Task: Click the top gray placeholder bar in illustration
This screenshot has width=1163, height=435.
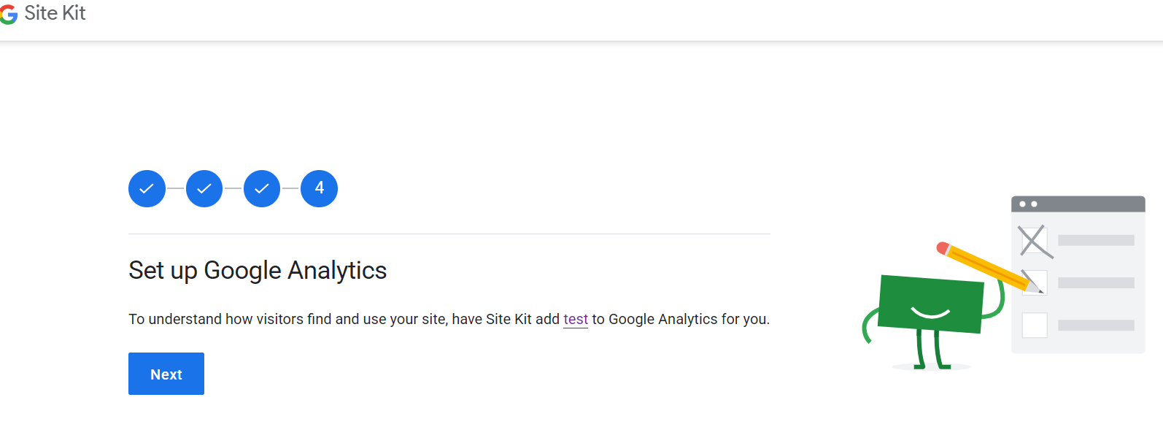Action: [x=1096, y=240]
